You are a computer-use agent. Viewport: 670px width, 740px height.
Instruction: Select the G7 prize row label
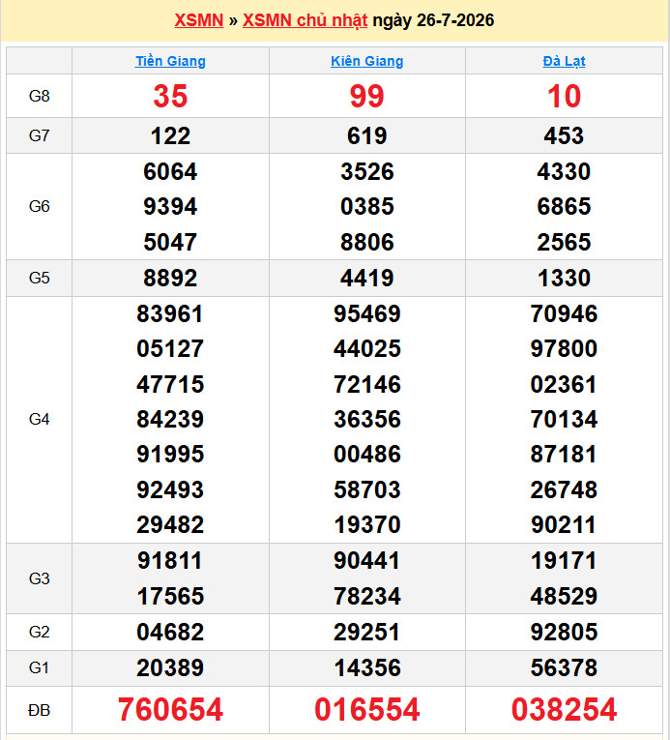tap(40, 135)
